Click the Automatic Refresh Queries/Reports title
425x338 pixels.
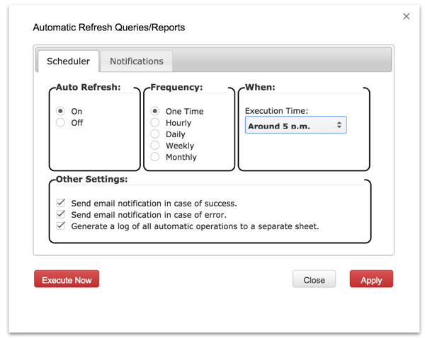(108, 28)
